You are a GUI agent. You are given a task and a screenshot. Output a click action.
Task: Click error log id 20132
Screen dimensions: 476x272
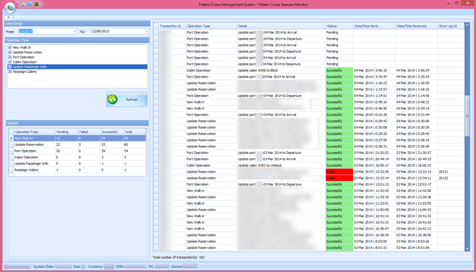click(x=443, y=178)
